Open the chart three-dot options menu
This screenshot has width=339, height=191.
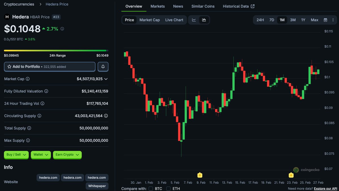tap(333, 20)
